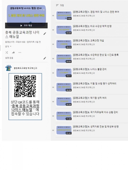Viewport: 128px width, 170px height.
Task: Edit the description with pencil icon
Action: (45, 58)
